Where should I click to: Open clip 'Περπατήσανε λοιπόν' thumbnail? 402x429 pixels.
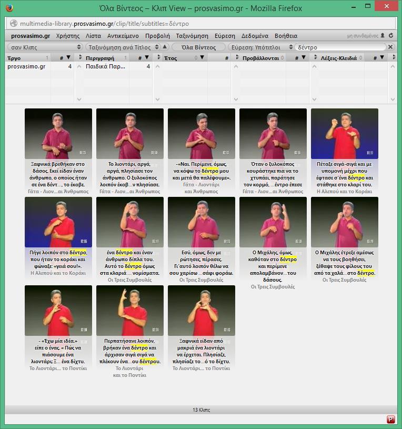pos(130,311)
